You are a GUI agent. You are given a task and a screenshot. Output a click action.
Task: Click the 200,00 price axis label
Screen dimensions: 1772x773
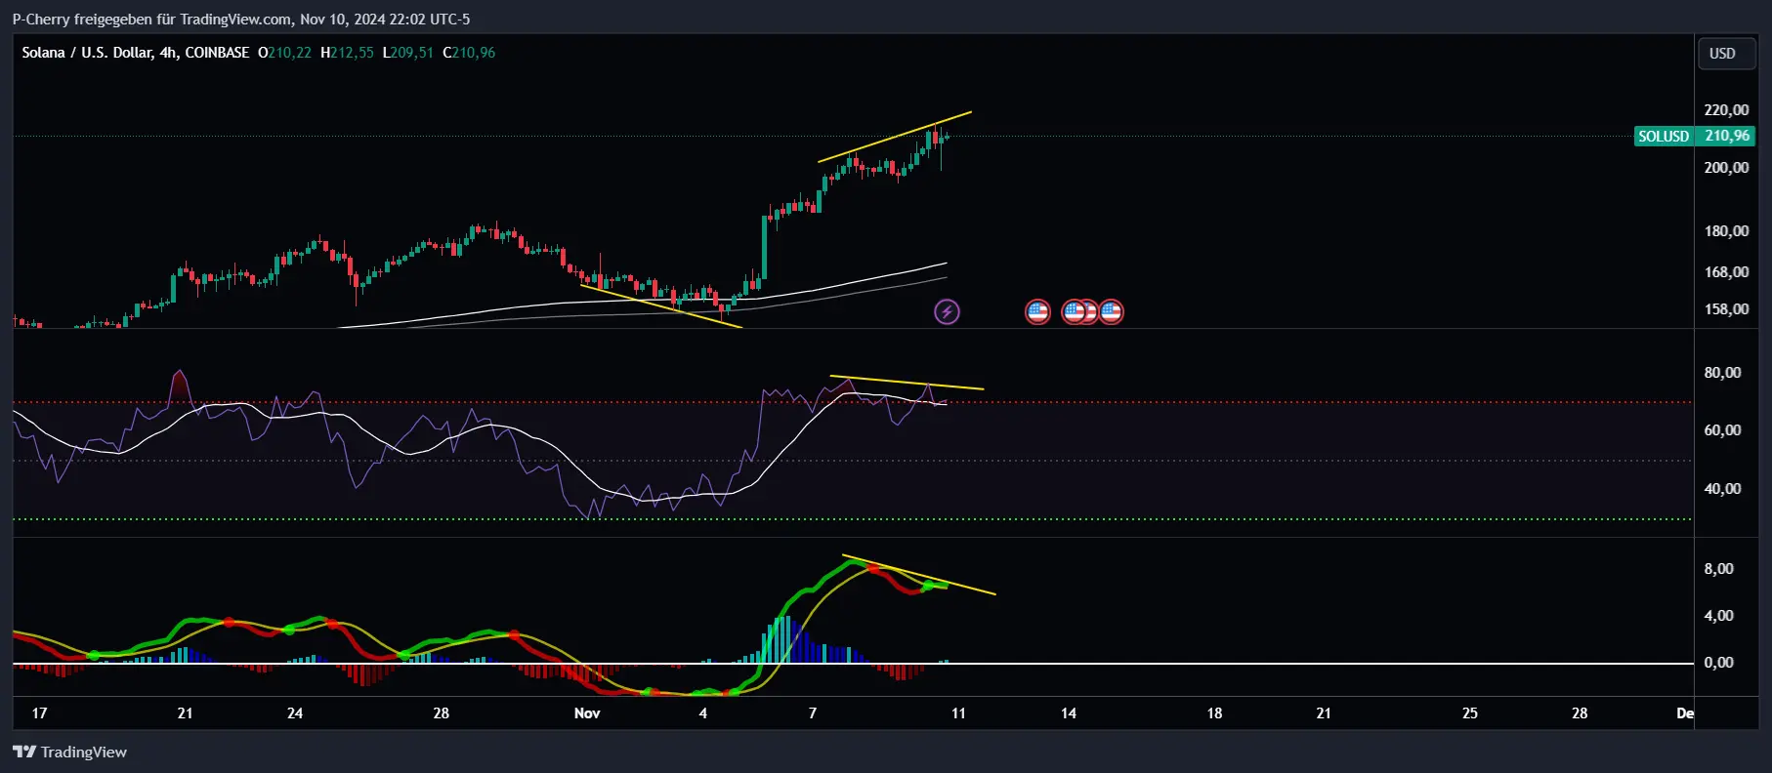pyautogui.click(x=1726, y=168)
